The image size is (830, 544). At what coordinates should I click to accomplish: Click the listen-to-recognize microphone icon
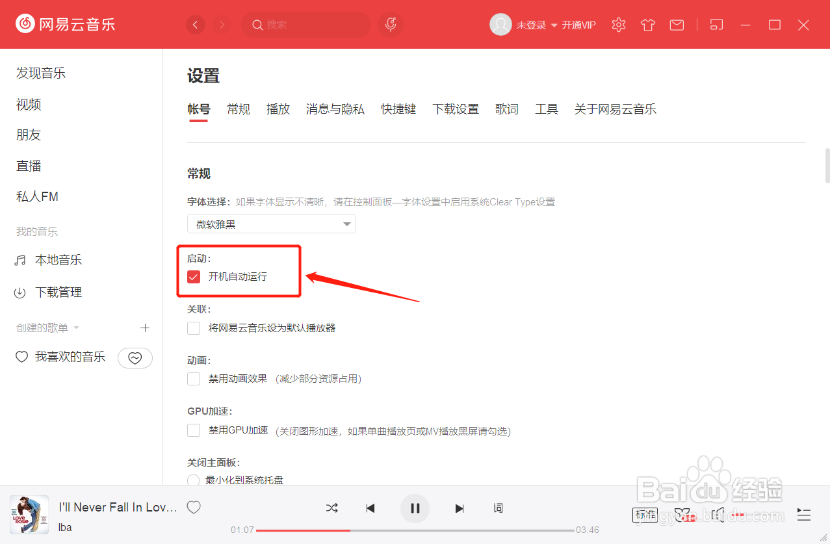click(390, 24)
